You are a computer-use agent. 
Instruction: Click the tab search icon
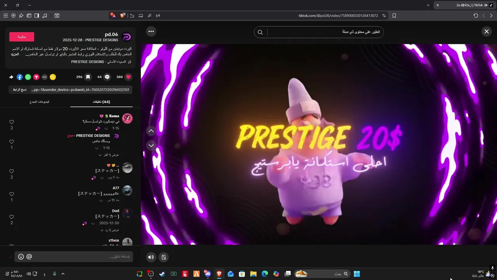coord(57,16)
